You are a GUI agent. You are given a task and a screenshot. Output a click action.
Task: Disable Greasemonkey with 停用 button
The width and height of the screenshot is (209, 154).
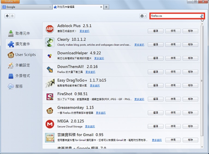coord(173,113)
